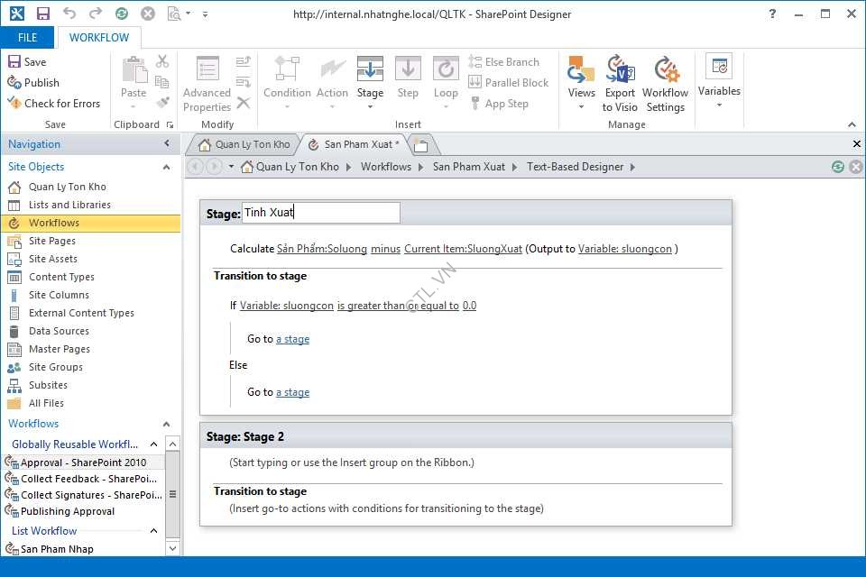Publish the workflow using the Publish button
This screenshot has width=866, height=577.
point(33,83)
